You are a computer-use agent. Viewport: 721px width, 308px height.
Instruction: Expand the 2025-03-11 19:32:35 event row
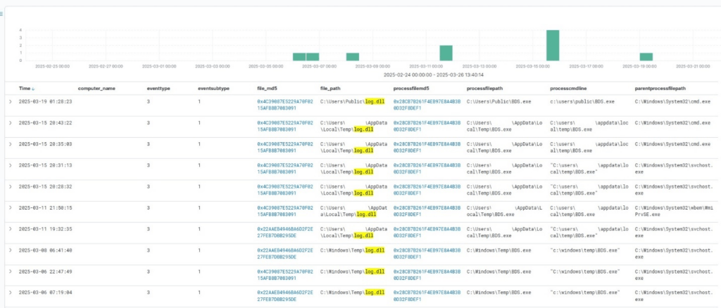click(x=11, y=229)
